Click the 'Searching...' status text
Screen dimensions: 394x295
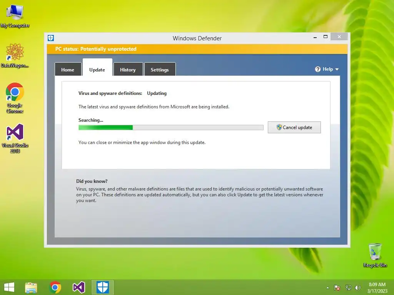[x=91, y=120]
